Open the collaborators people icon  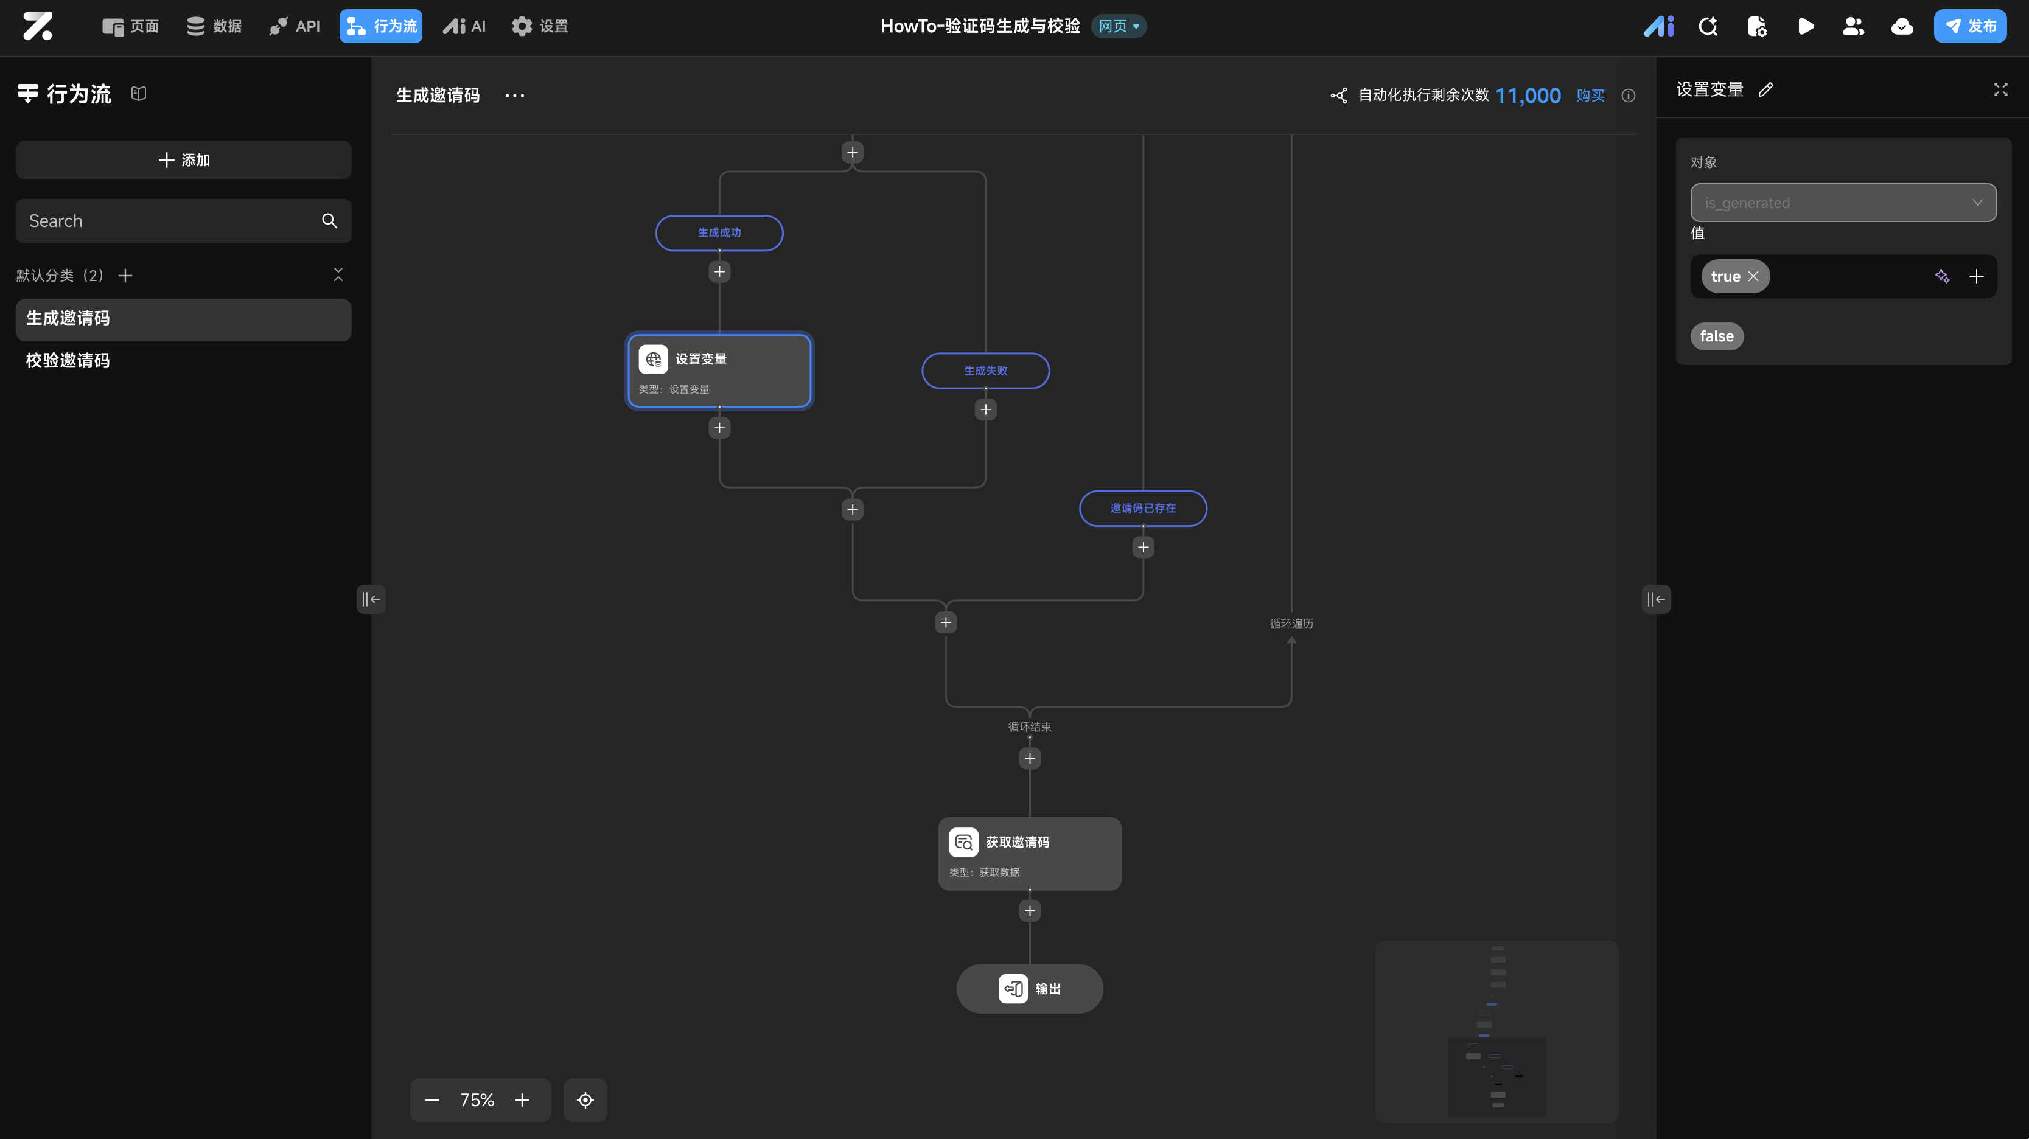click(x=1853, y=27)
